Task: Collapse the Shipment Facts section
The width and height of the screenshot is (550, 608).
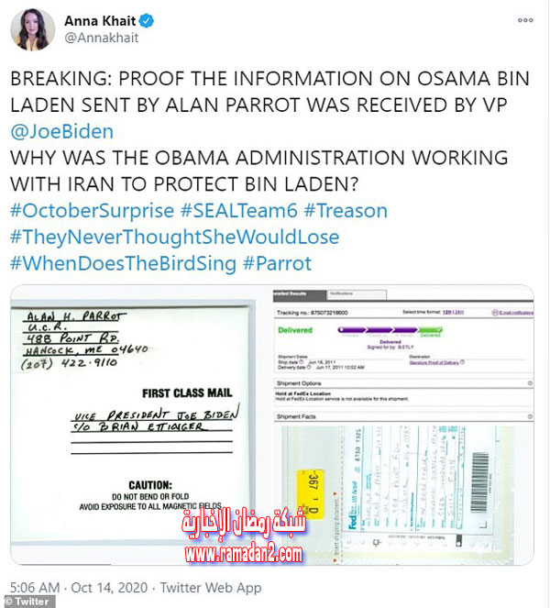Action: coord(530,416)
